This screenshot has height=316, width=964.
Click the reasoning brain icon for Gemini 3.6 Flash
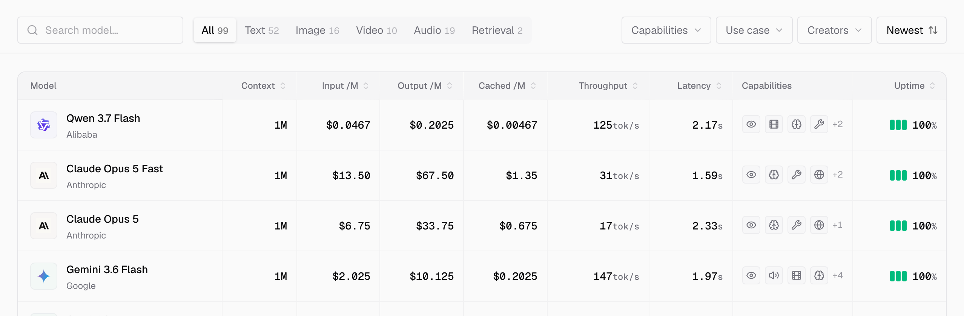pos(819,276)
